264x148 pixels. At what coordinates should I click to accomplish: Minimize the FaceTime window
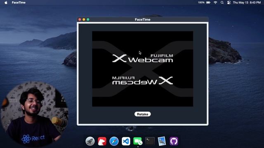click(84, 19)
